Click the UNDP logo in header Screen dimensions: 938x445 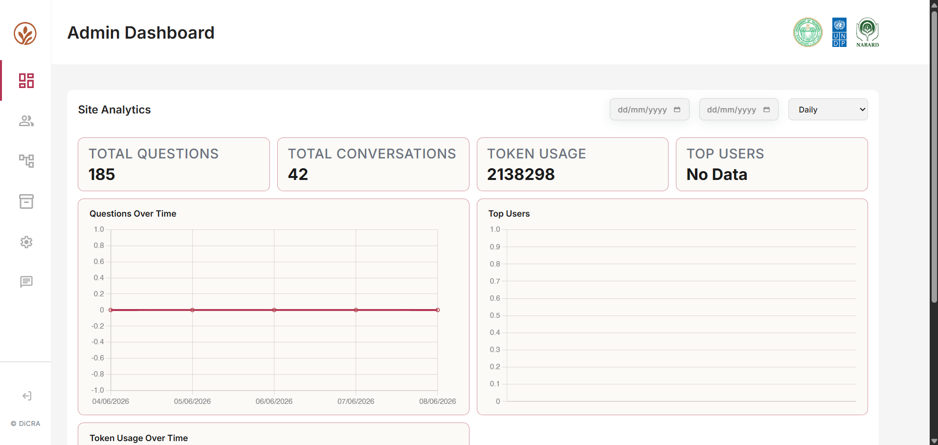point(839,32)
